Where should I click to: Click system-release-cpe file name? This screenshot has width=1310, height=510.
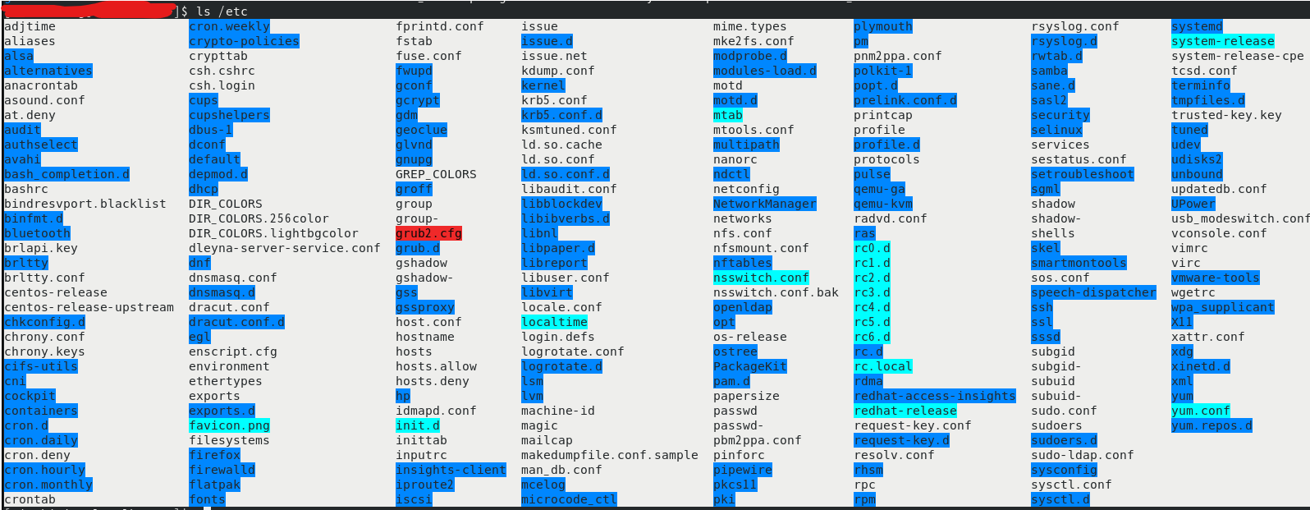(x=1238, y=56)
